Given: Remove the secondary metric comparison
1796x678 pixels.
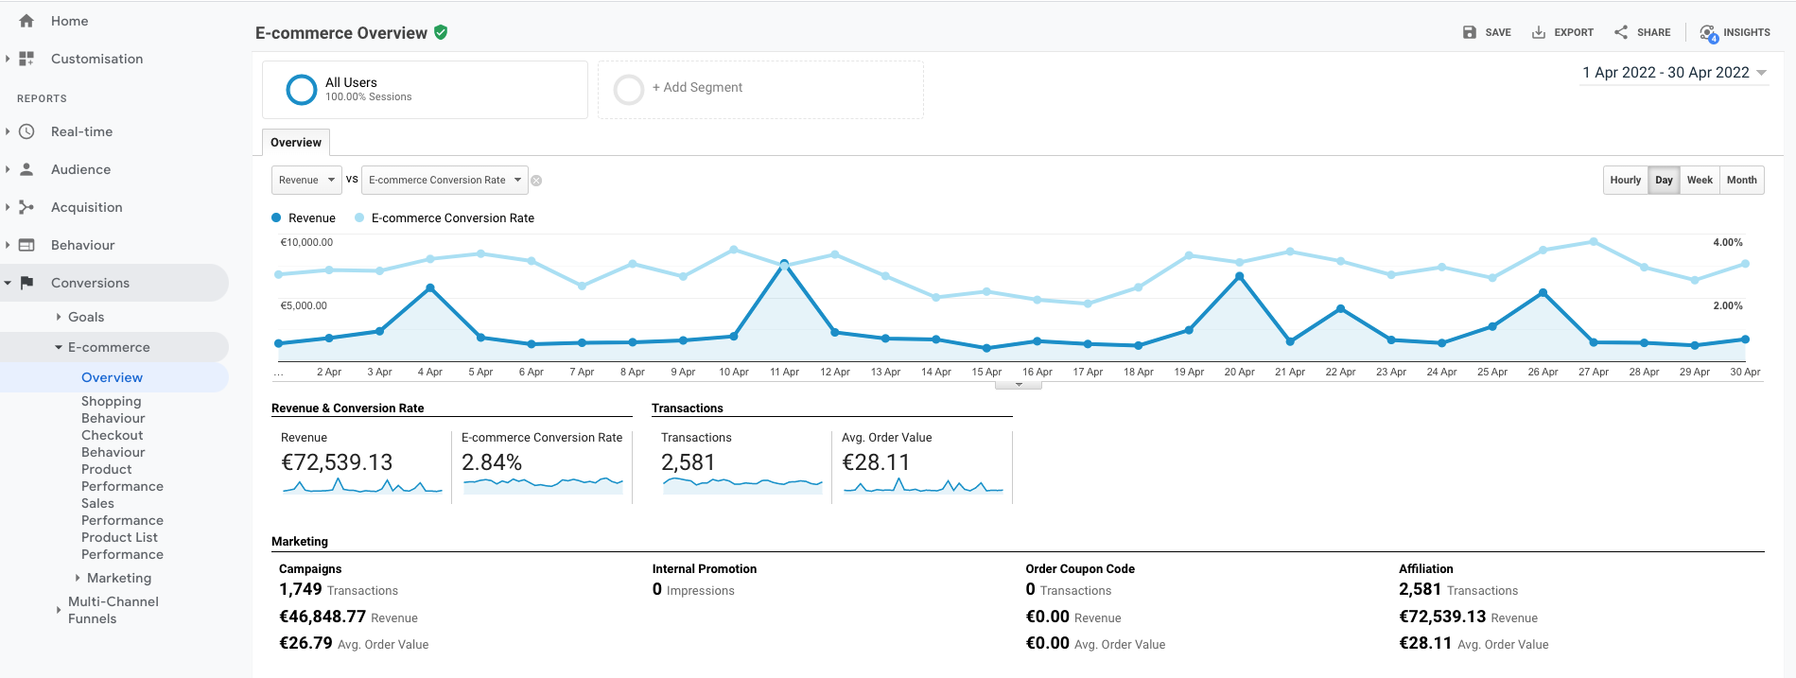Looking at the screenshot, I should 536,181.
